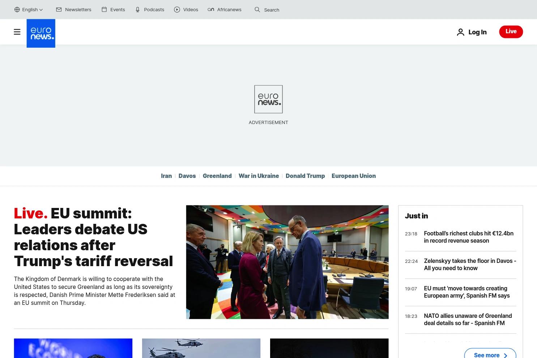
Task: Click the Search magnifier icon
Action: [x=257, y=9]
